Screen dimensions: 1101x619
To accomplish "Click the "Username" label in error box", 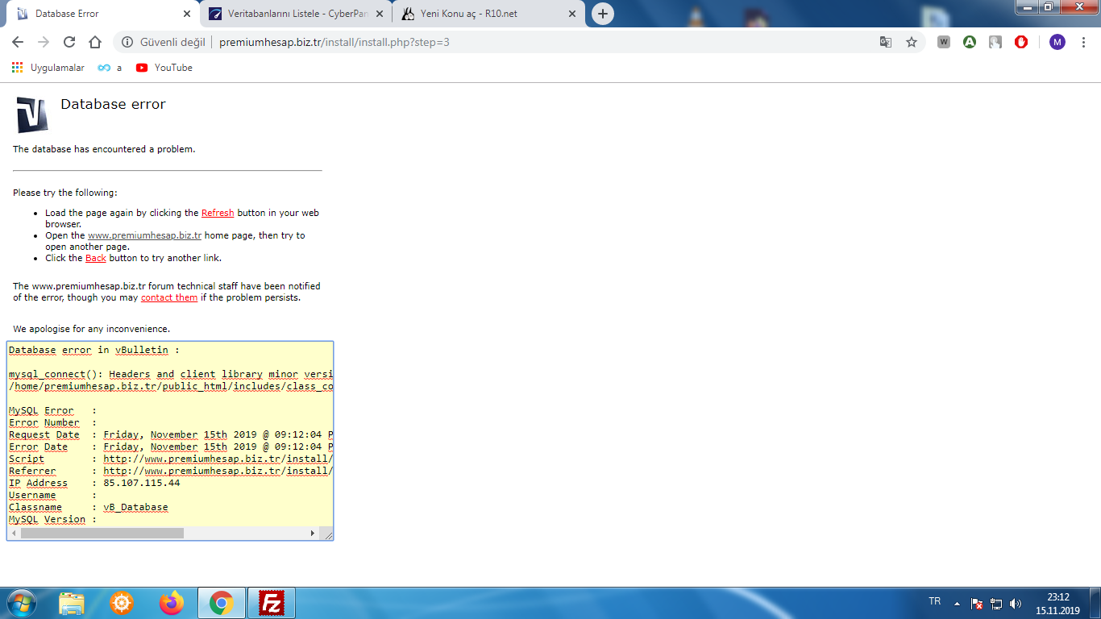I will (32, 495).
